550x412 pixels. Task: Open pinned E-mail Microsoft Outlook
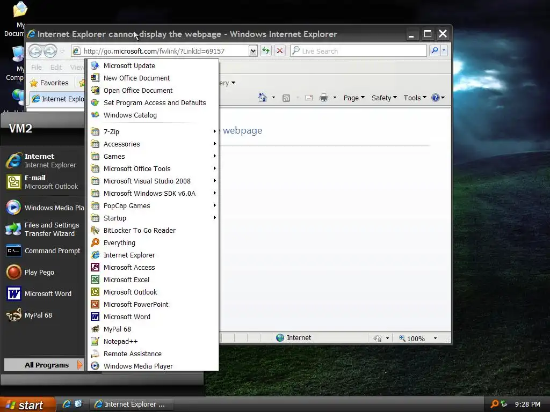(44, 182)
